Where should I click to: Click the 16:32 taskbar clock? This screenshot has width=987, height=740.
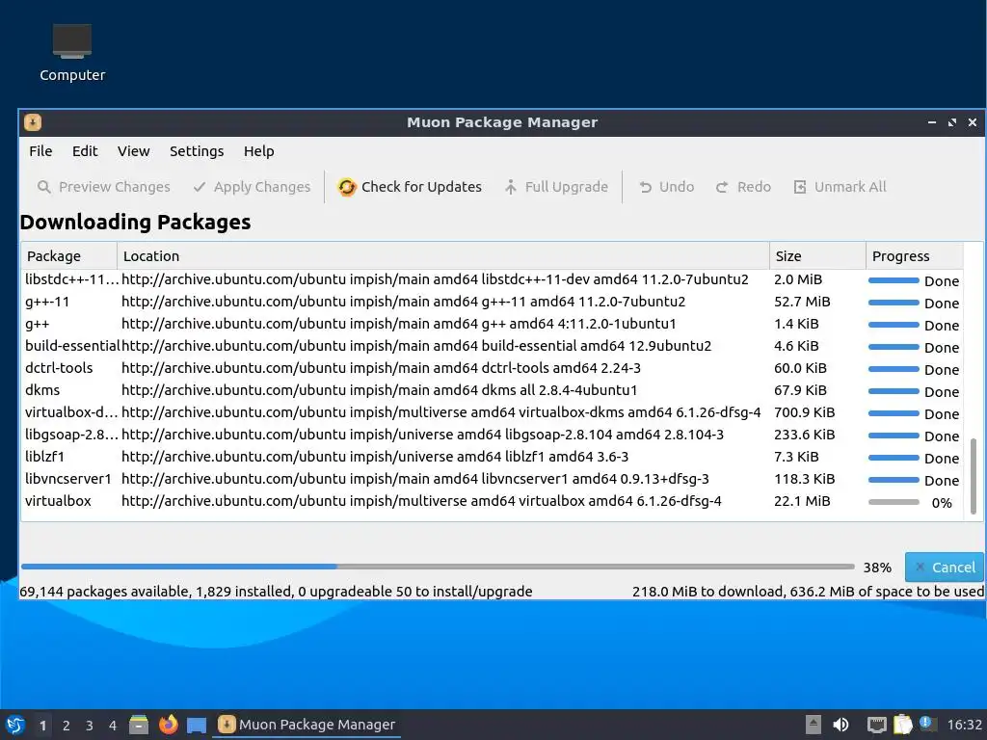tap(964, 725)
